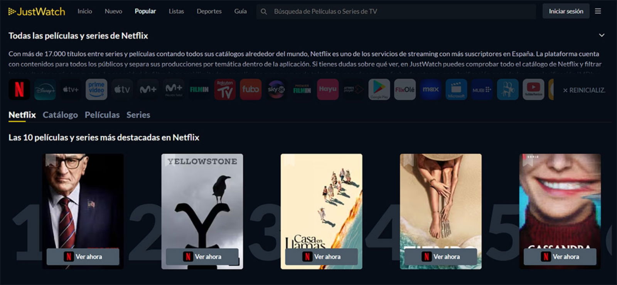617x285 pixels.
Task: Select the Movistar Plus+ Ficción Total icon
Action: [x=174, y=89]
